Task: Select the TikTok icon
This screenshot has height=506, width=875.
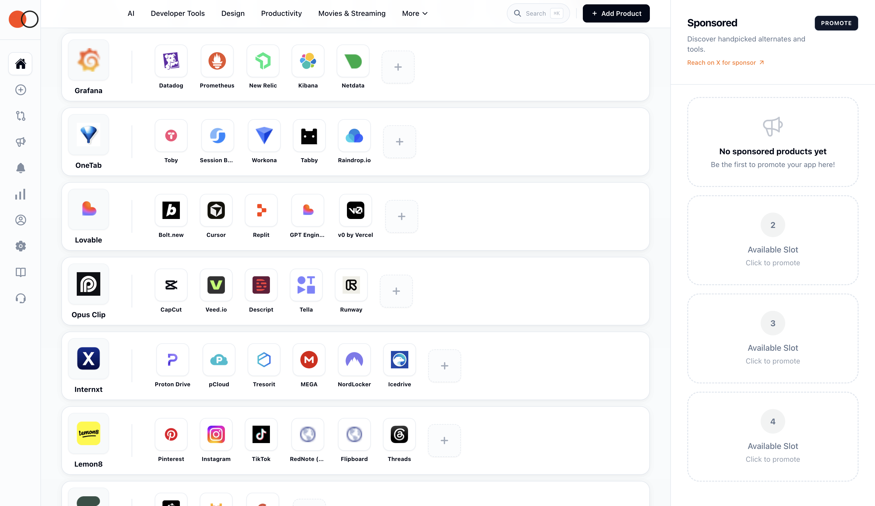Action: click(x=261, y=434)
